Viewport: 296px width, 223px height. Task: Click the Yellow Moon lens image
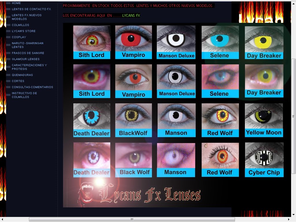tap(264, 116)
